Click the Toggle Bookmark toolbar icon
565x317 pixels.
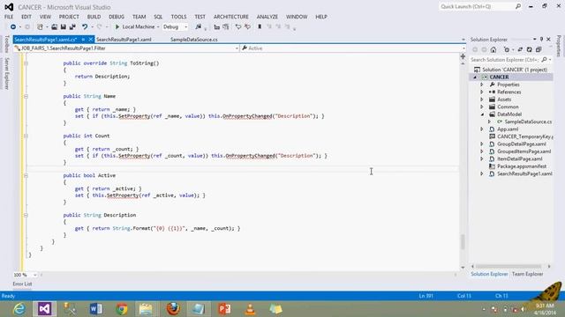click(260, 27)
